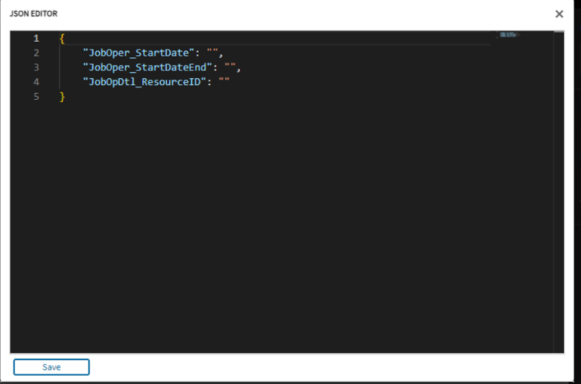This screenshot has width=581, height=384.
Task: Click the comma after the JobOper_StartDateEnd value
Action: 239,69
